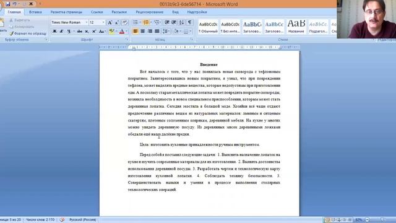Viewport: 396px width, 223px height.
Task: Toggle strikethrough formatting
Action: pos(80,32)
